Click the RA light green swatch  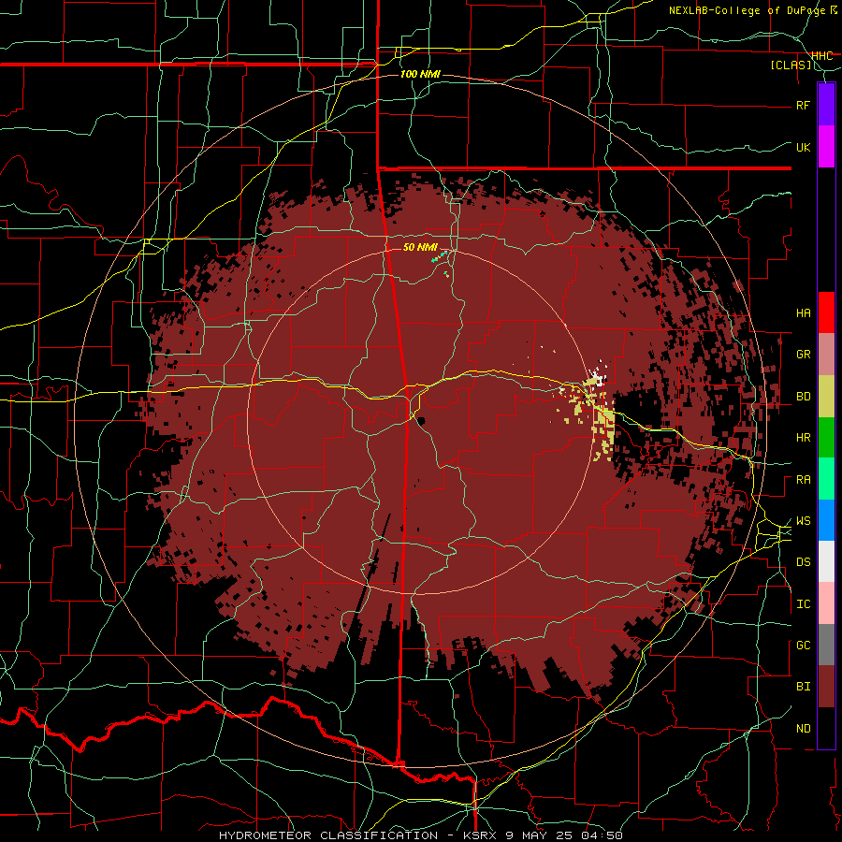[826, 479]
